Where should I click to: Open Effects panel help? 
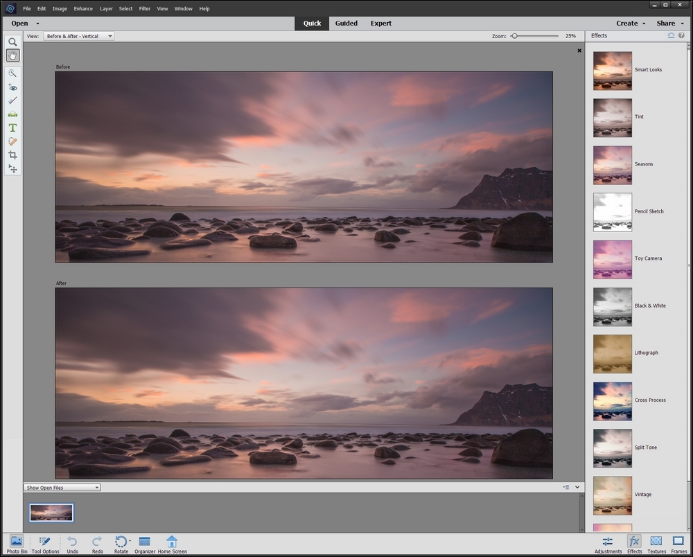(681, 35)
